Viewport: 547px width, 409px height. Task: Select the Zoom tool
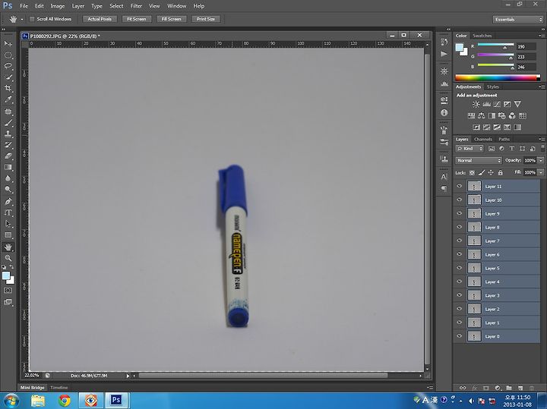[8, 258]
